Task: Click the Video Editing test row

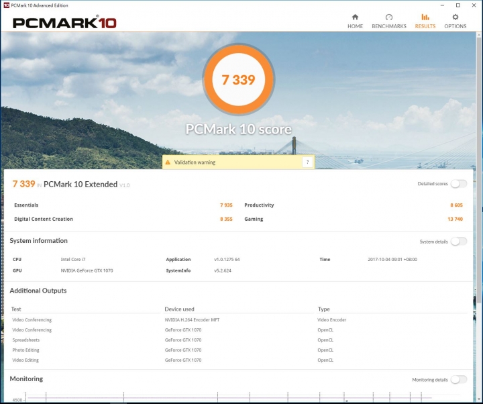Action: [x=25, y=360]
